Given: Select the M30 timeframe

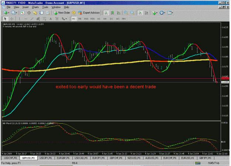Looking at the screenshot, I should [92, 19].
